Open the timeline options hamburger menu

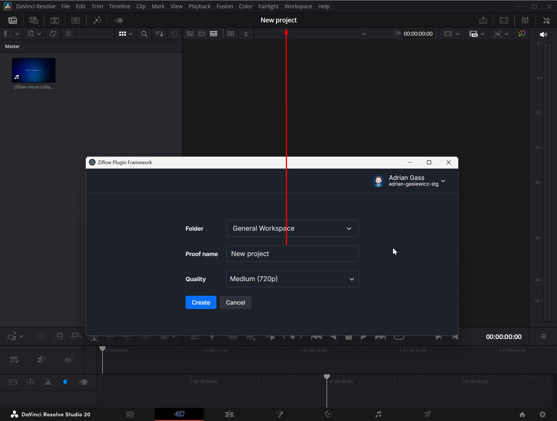coord(543,337)
